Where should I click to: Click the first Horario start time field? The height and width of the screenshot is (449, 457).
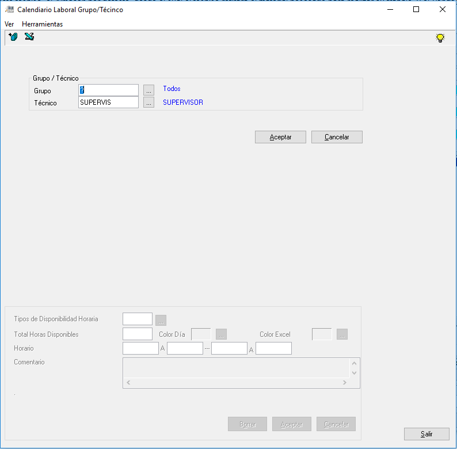pos(140,348)
